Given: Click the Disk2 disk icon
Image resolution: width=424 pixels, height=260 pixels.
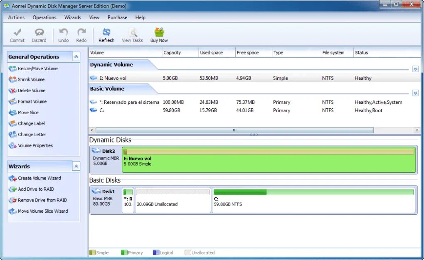Looking at the screenshot, I should (96, 151).
